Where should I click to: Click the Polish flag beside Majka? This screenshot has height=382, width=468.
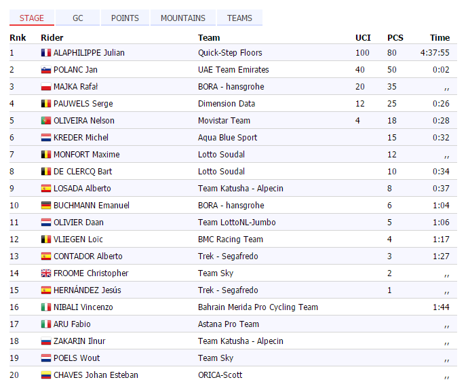point(46,87)
